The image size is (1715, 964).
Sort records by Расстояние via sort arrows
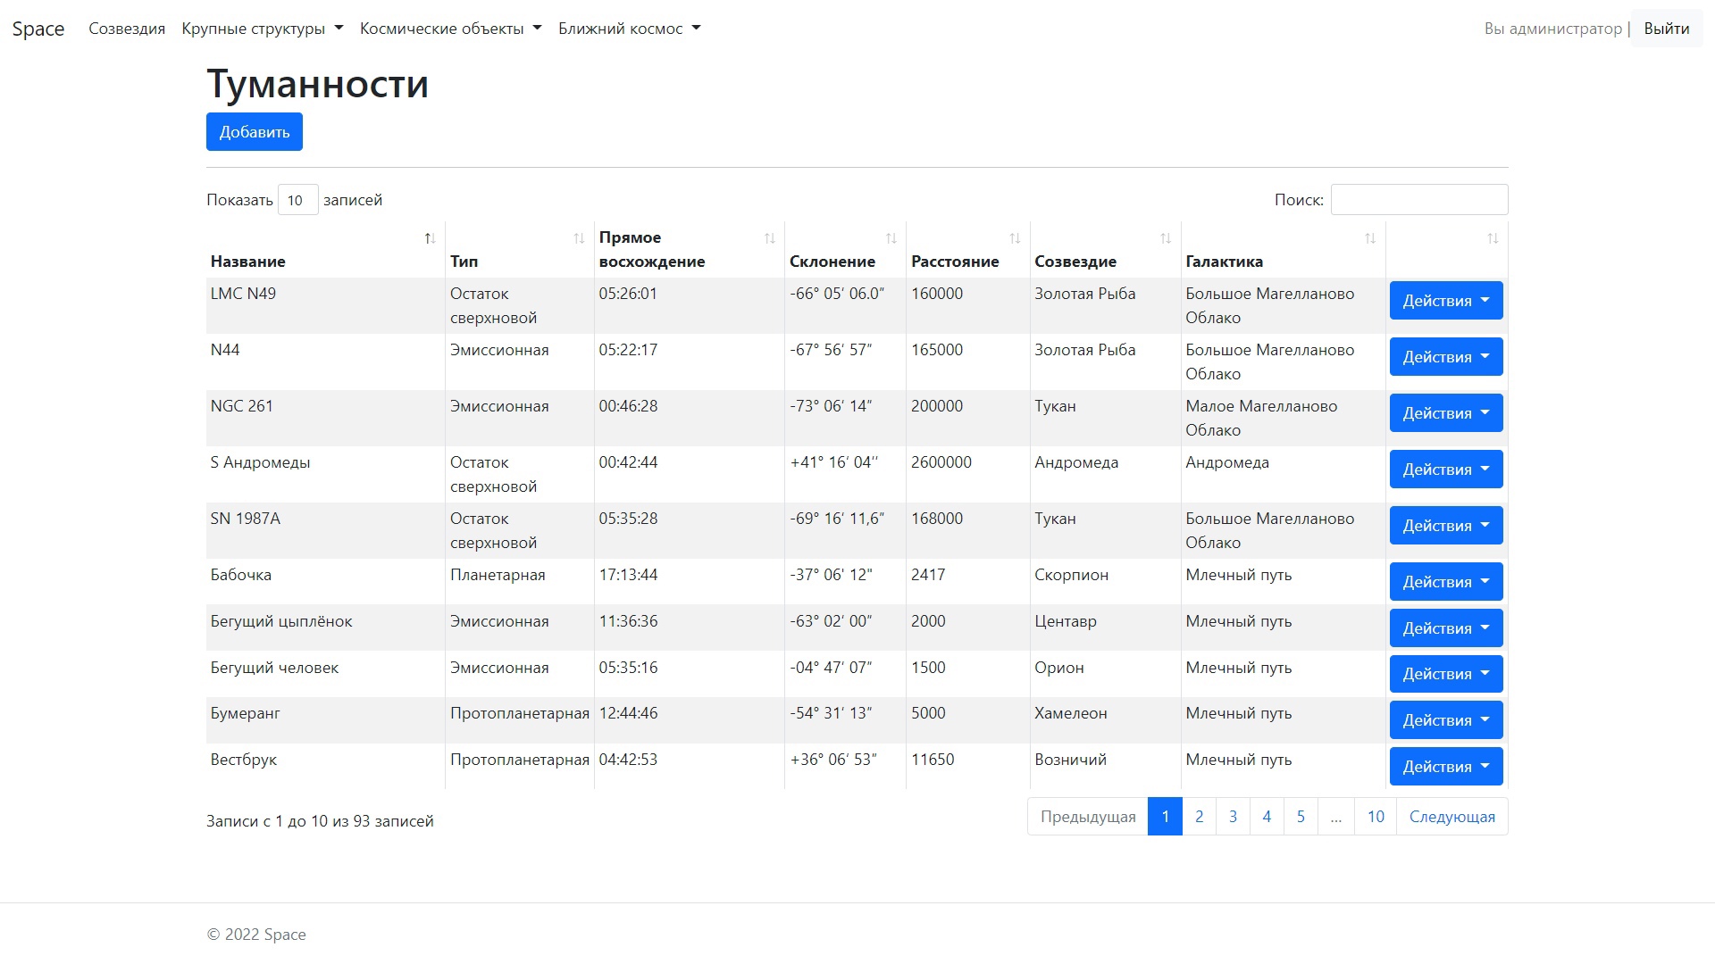[x=1015, y=238]
